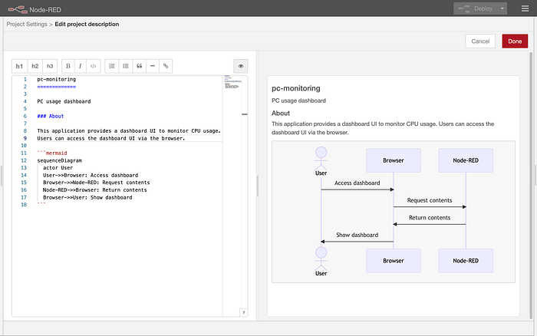Insert ordered list
Image resolution: width=537 pixels, height=336 pixels.
(x=112, y=66)
